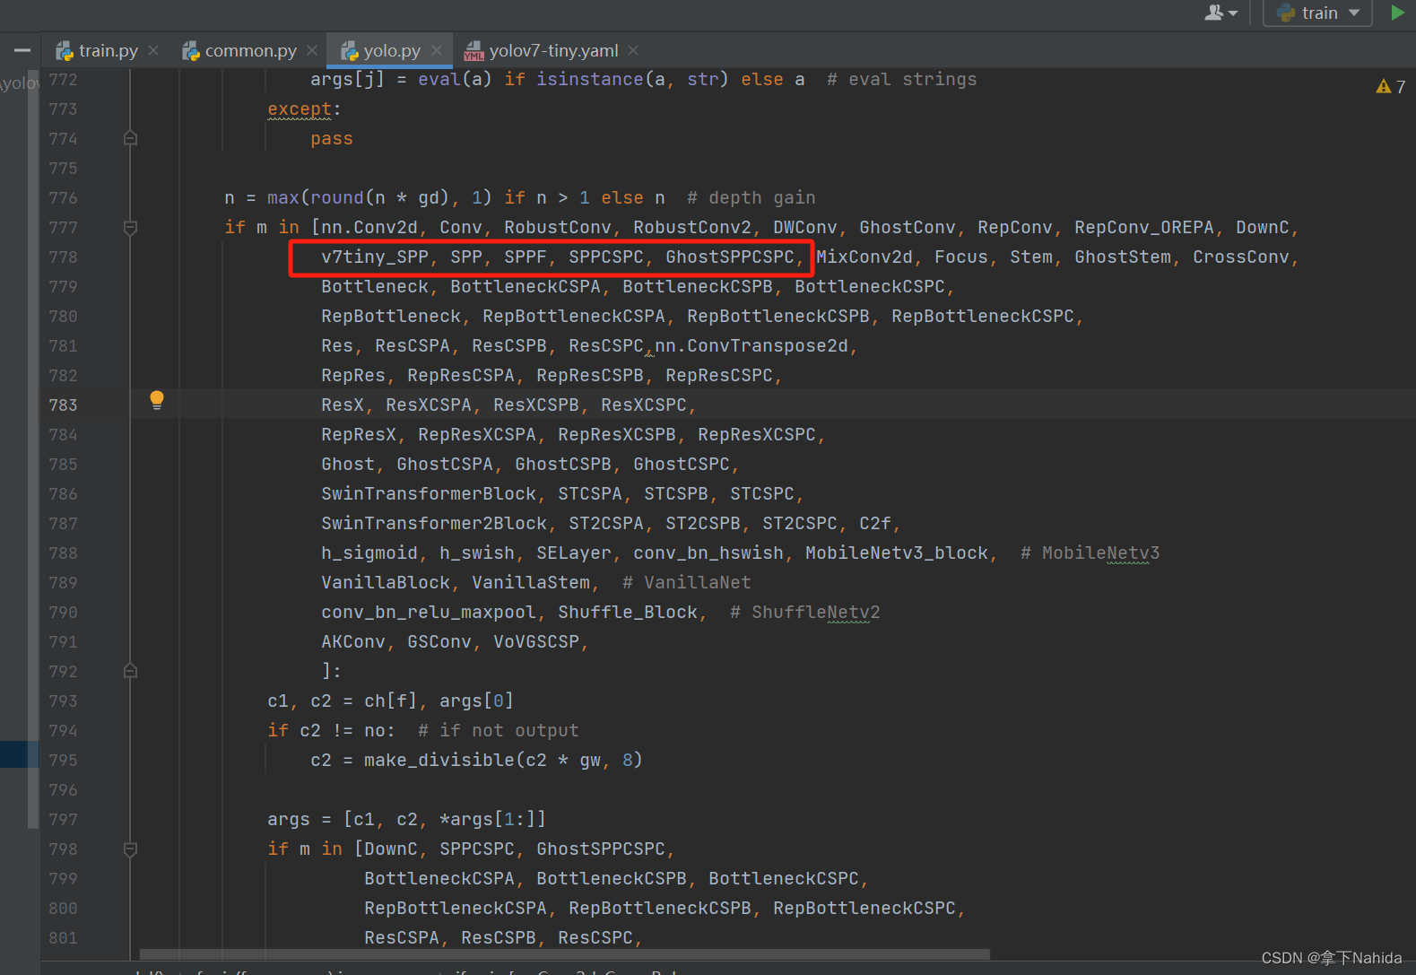Click on AKConv in line 791

(x=353, y=642)
